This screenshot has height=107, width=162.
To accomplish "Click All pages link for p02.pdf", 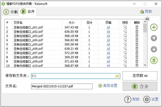I will tap(108, 32).
